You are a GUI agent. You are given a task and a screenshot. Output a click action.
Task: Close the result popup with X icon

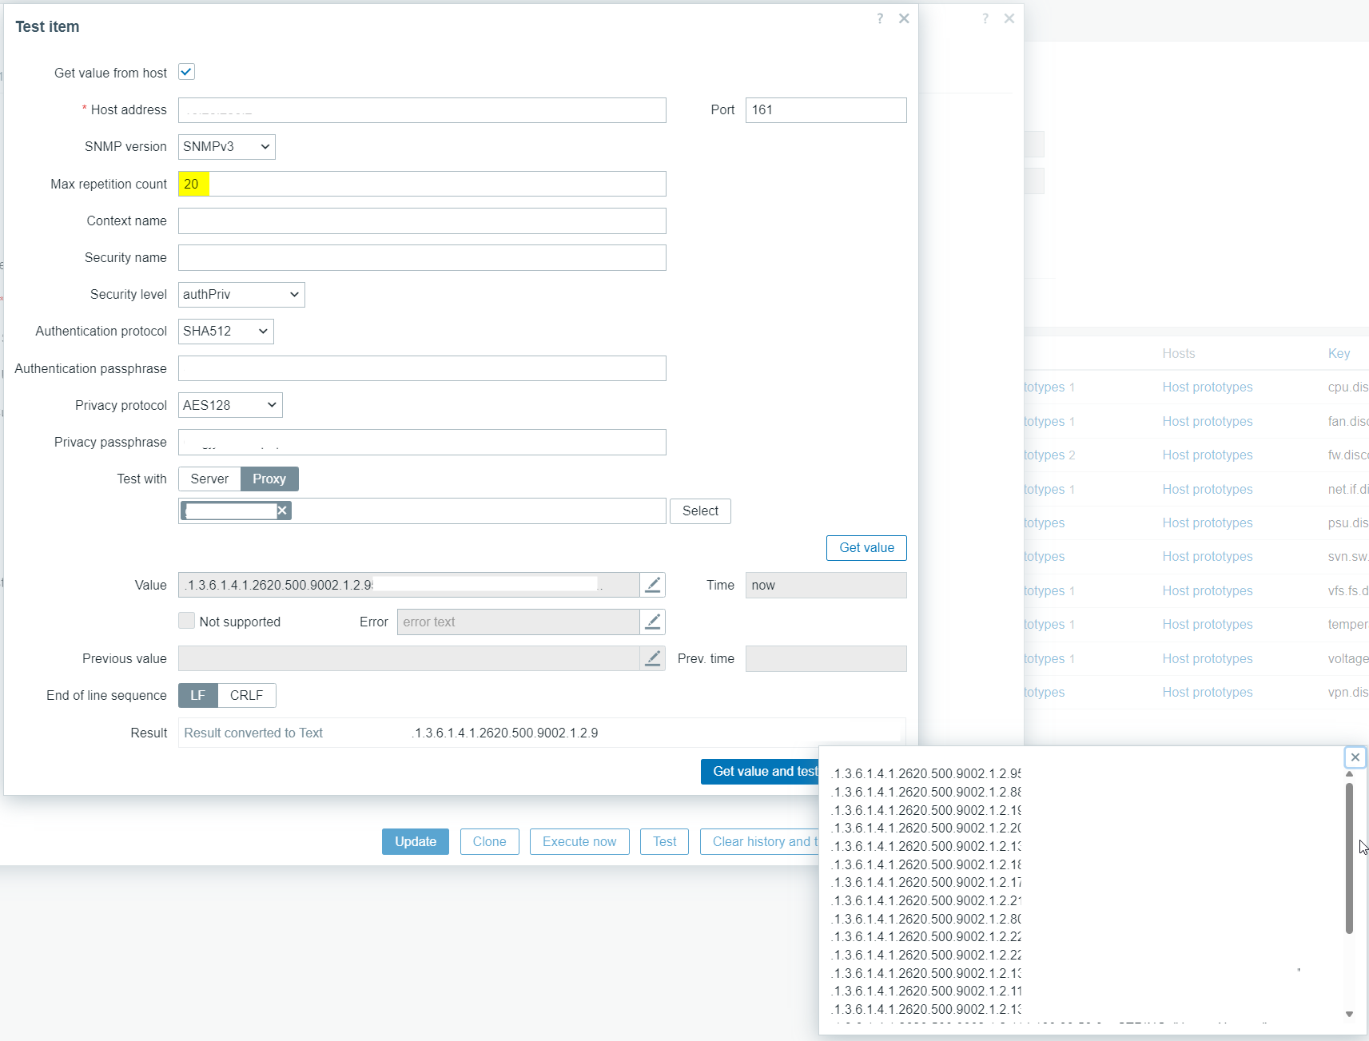coord(1355,757)
